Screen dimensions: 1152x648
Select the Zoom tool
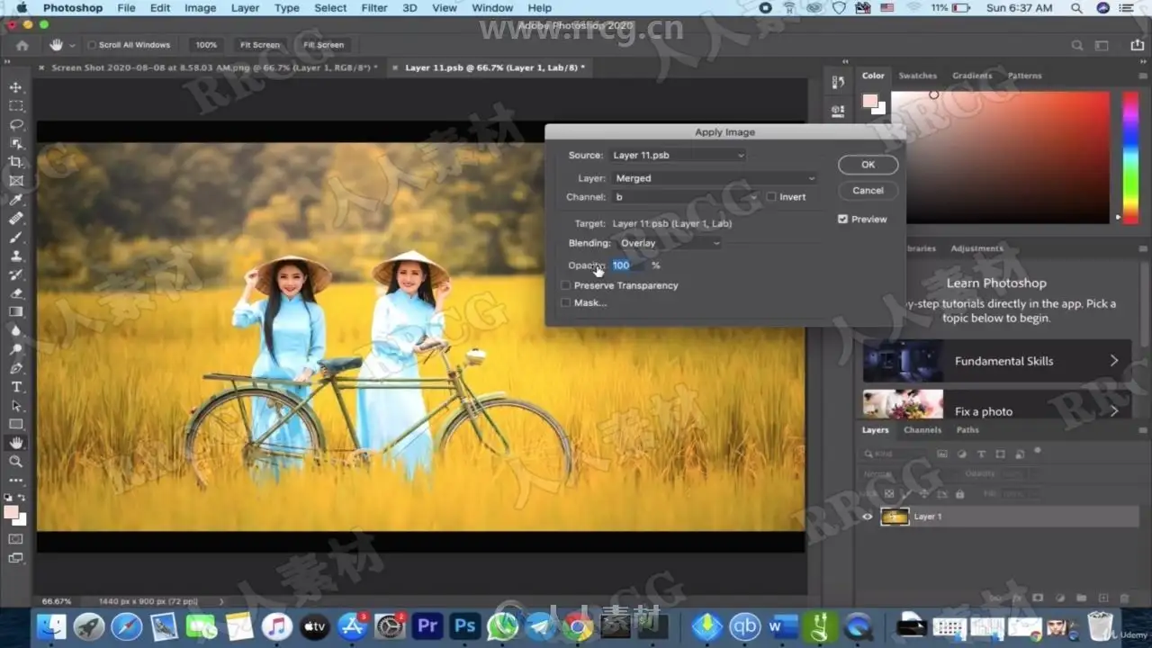coord(16,461)
